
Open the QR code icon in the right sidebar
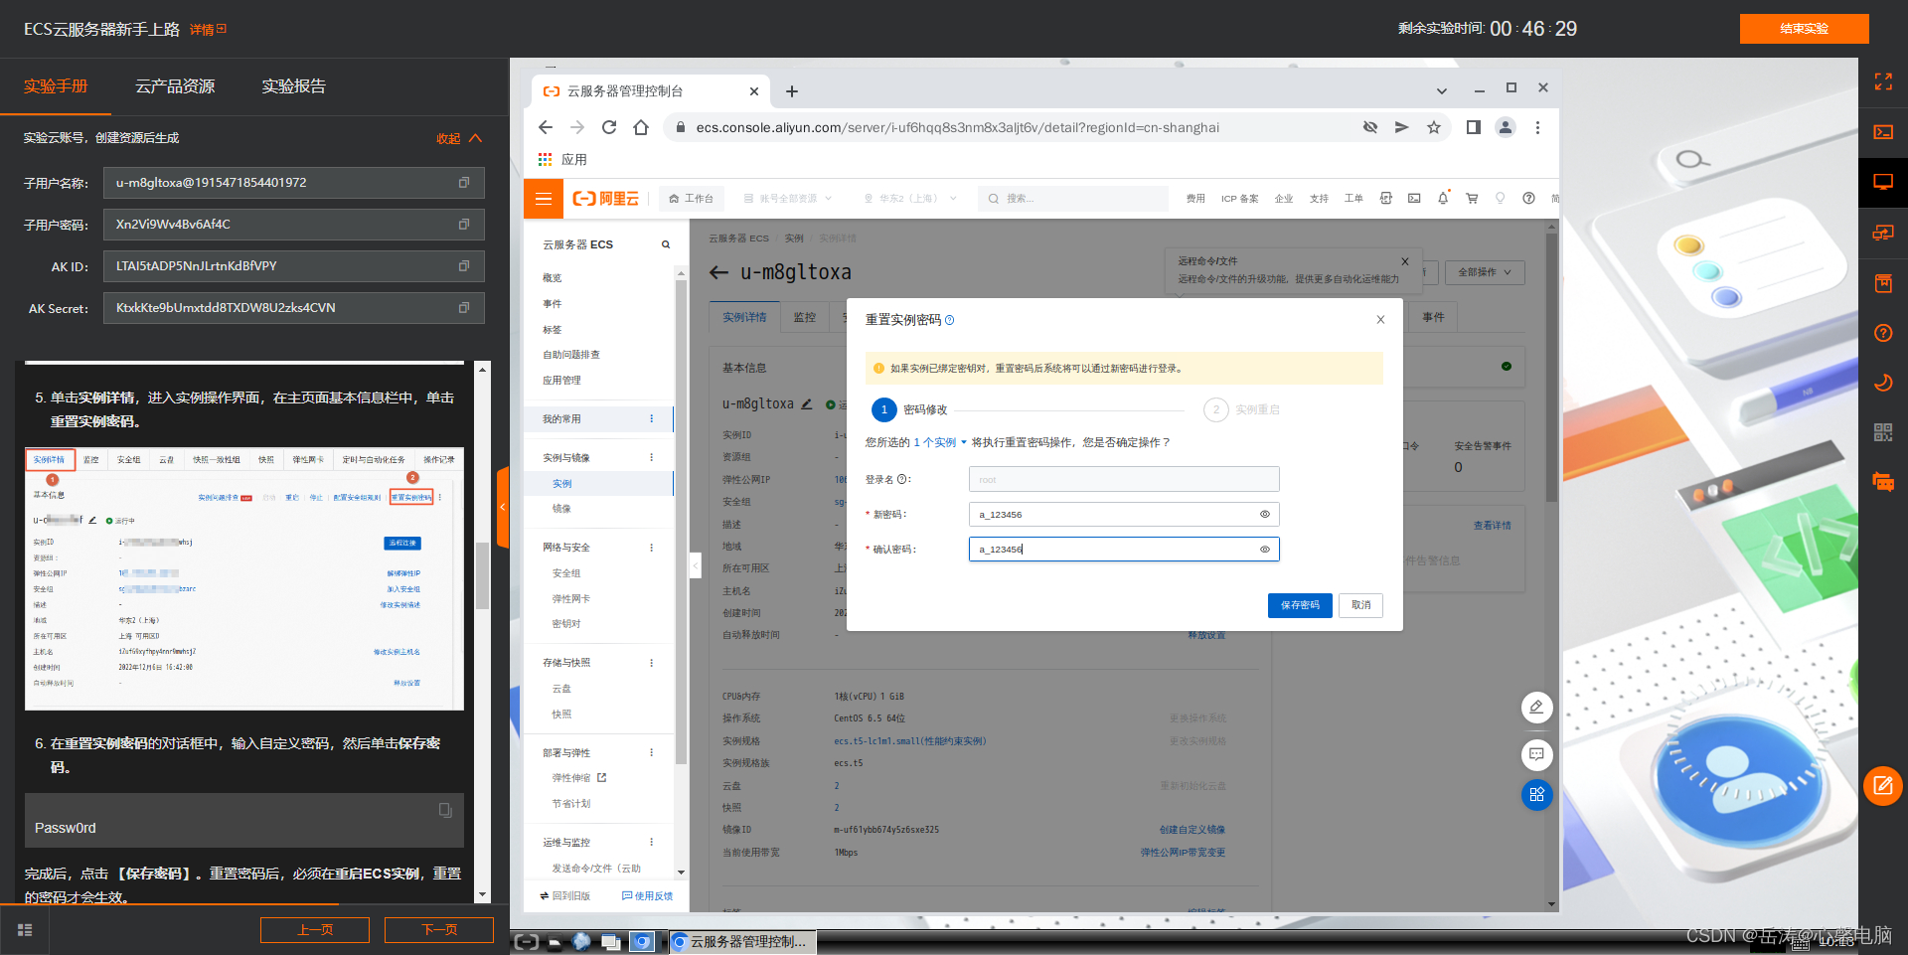coord(1883,432)
